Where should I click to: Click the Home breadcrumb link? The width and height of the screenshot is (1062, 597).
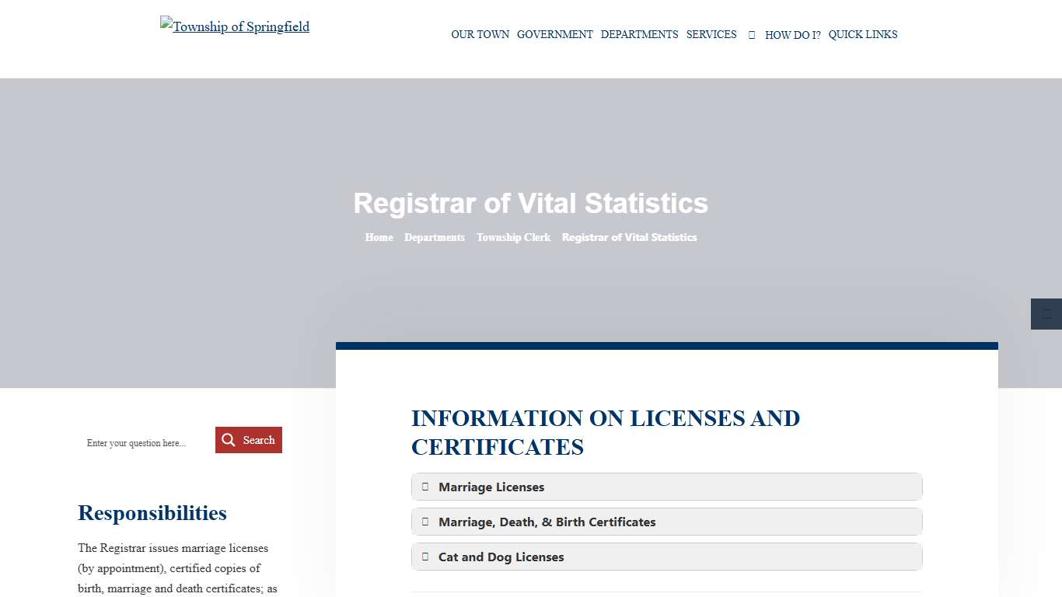pyautogui.click(x=379, y=237)
